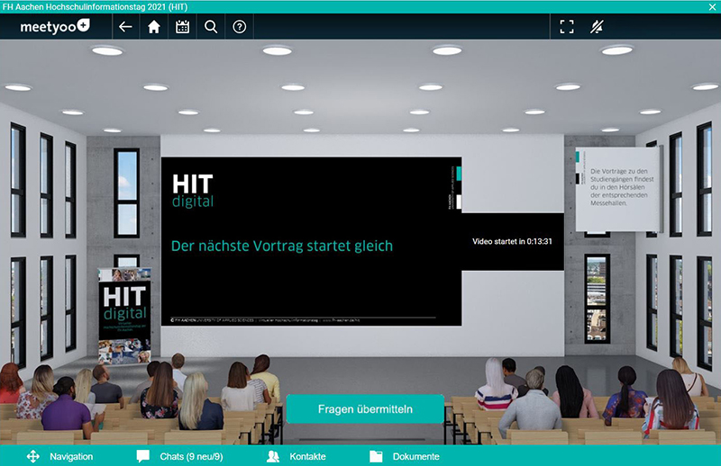Open the help question mark icon
The width and height of the screenshot is (721, 466).
[239, 27]
